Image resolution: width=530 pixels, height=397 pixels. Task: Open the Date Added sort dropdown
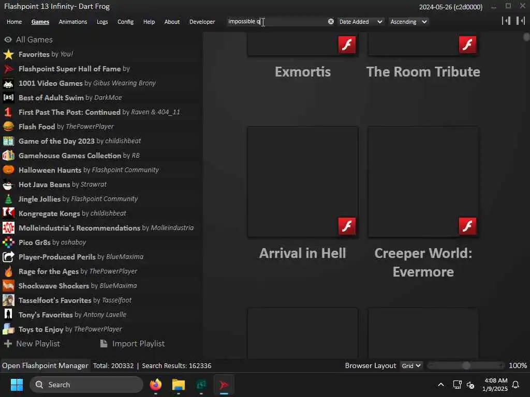361,22
